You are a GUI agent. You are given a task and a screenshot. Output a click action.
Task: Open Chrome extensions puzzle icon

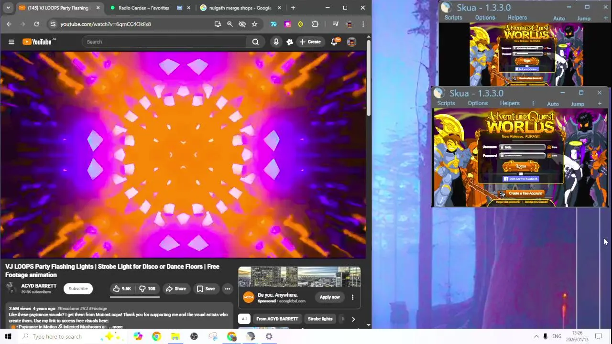point(315,24)
